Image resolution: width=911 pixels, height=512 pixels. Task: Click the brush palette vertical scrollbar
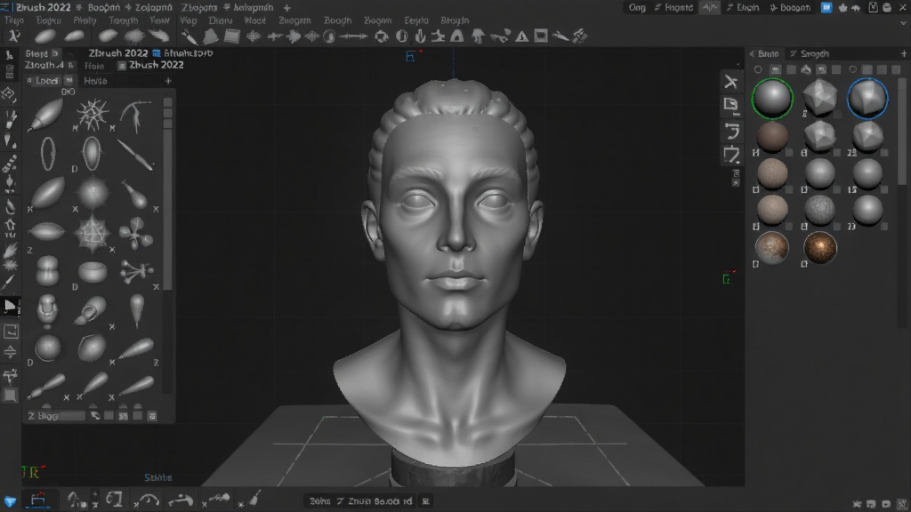(168, 193)
